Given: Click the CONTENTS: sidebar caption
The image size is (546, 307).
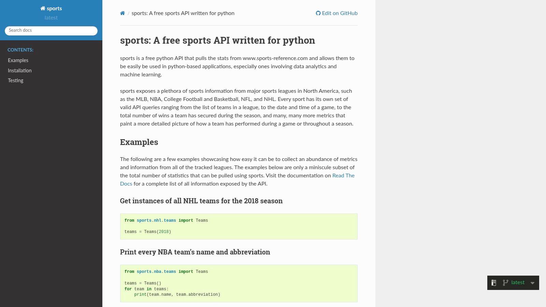Looking at the screenshot, I should [20, 50].
